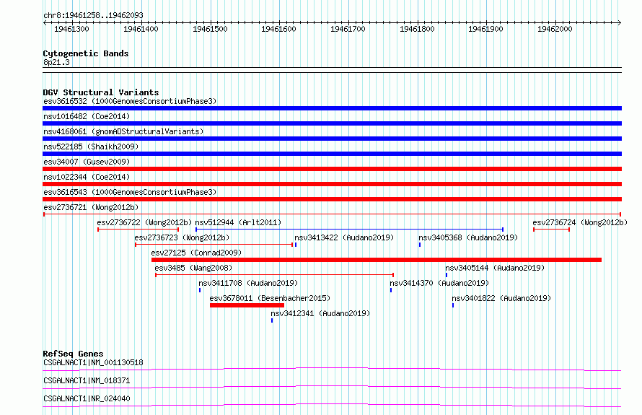Select the nsv1016482 (Coe2014) variant bar
Screen dimensions: 642x415
coord(332,123)
